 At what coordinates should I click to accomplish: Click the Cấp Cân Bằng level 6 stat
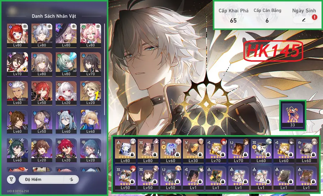click(x=267, y=16)
